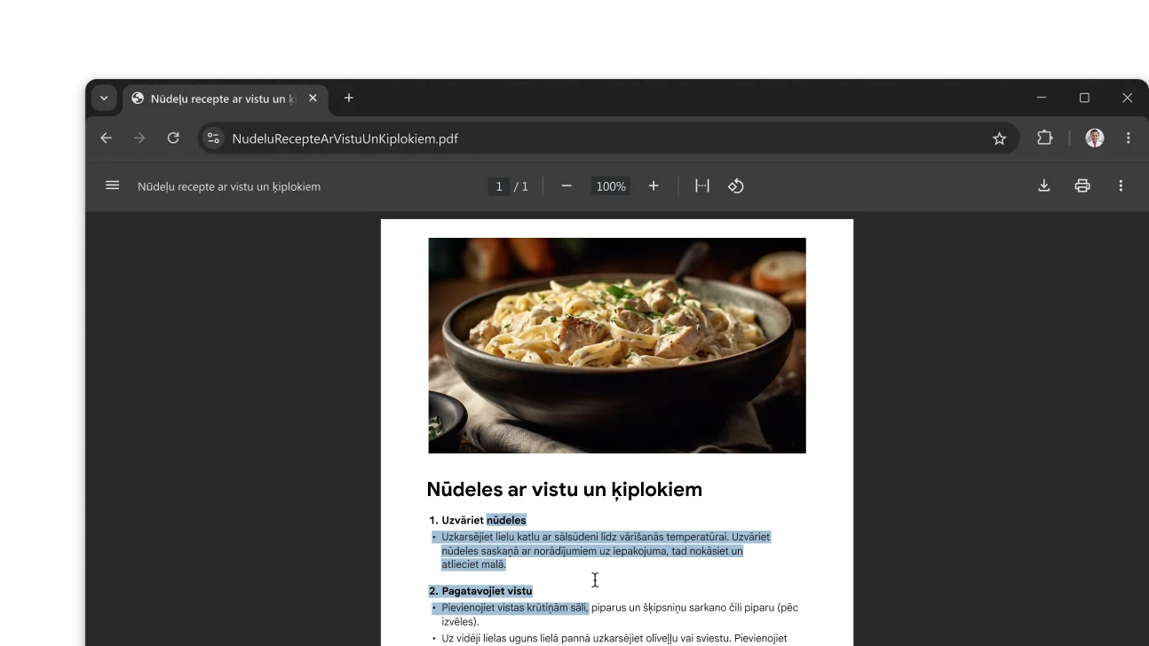1149x646 pixels.
Task: Open the PDF sidebar hamburger menu
Action: click(x=112, y=185)
